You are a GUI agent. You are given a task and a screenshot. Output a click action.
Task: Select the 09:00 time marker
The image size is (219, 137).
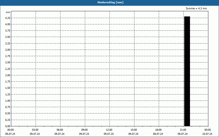click(x=84, y=130)
